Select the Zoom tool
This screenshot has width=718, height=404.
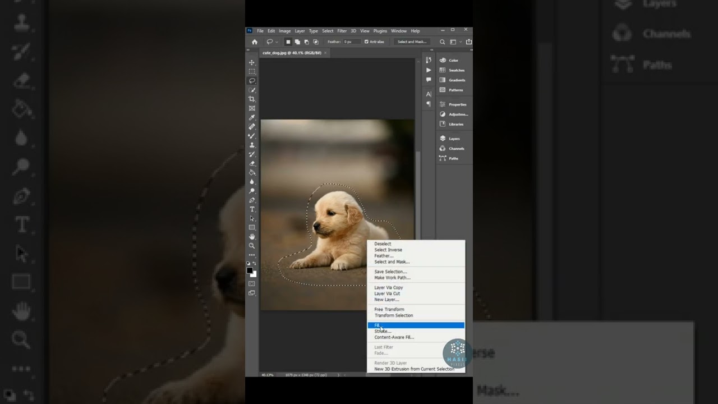pos(252,246)
